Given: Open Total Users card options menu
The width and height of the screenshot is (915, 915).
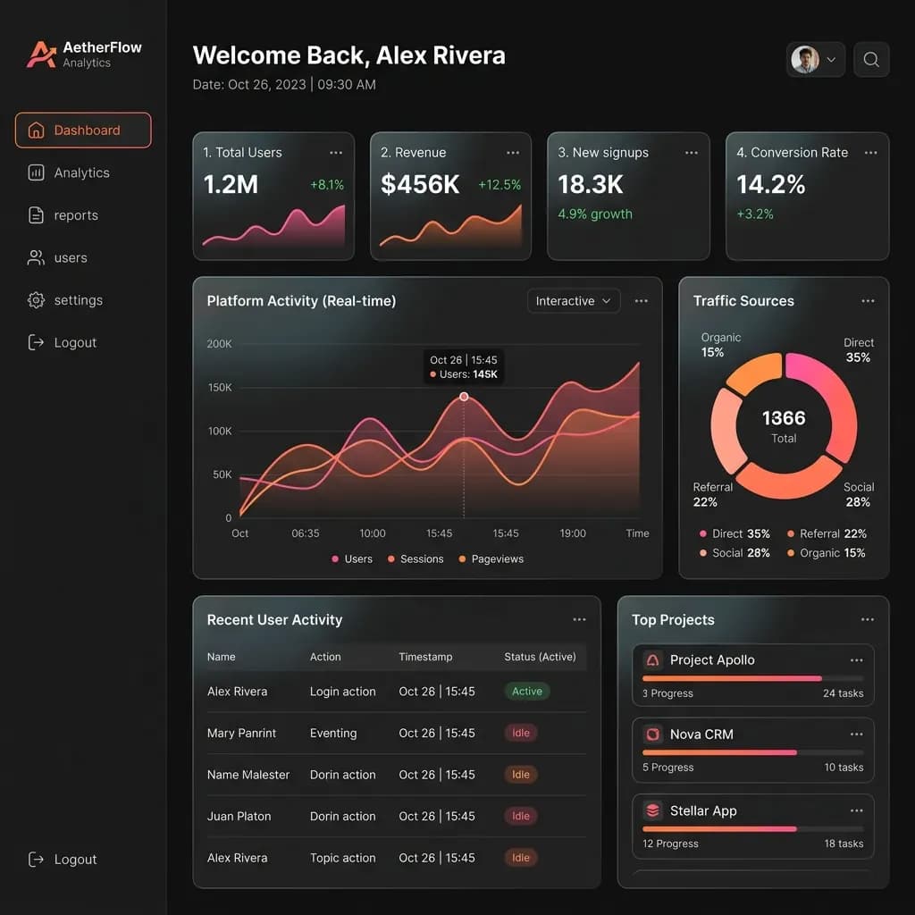Looking at the screenshot, I should point(336,153).
